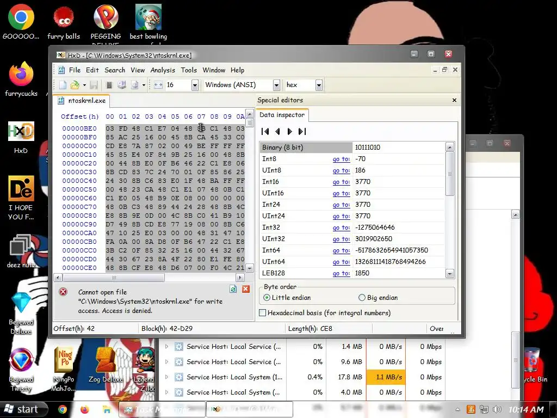This screenshot has height=418, width=557.
Task: Open the Window menu
Action: click(x=214, y=70)
